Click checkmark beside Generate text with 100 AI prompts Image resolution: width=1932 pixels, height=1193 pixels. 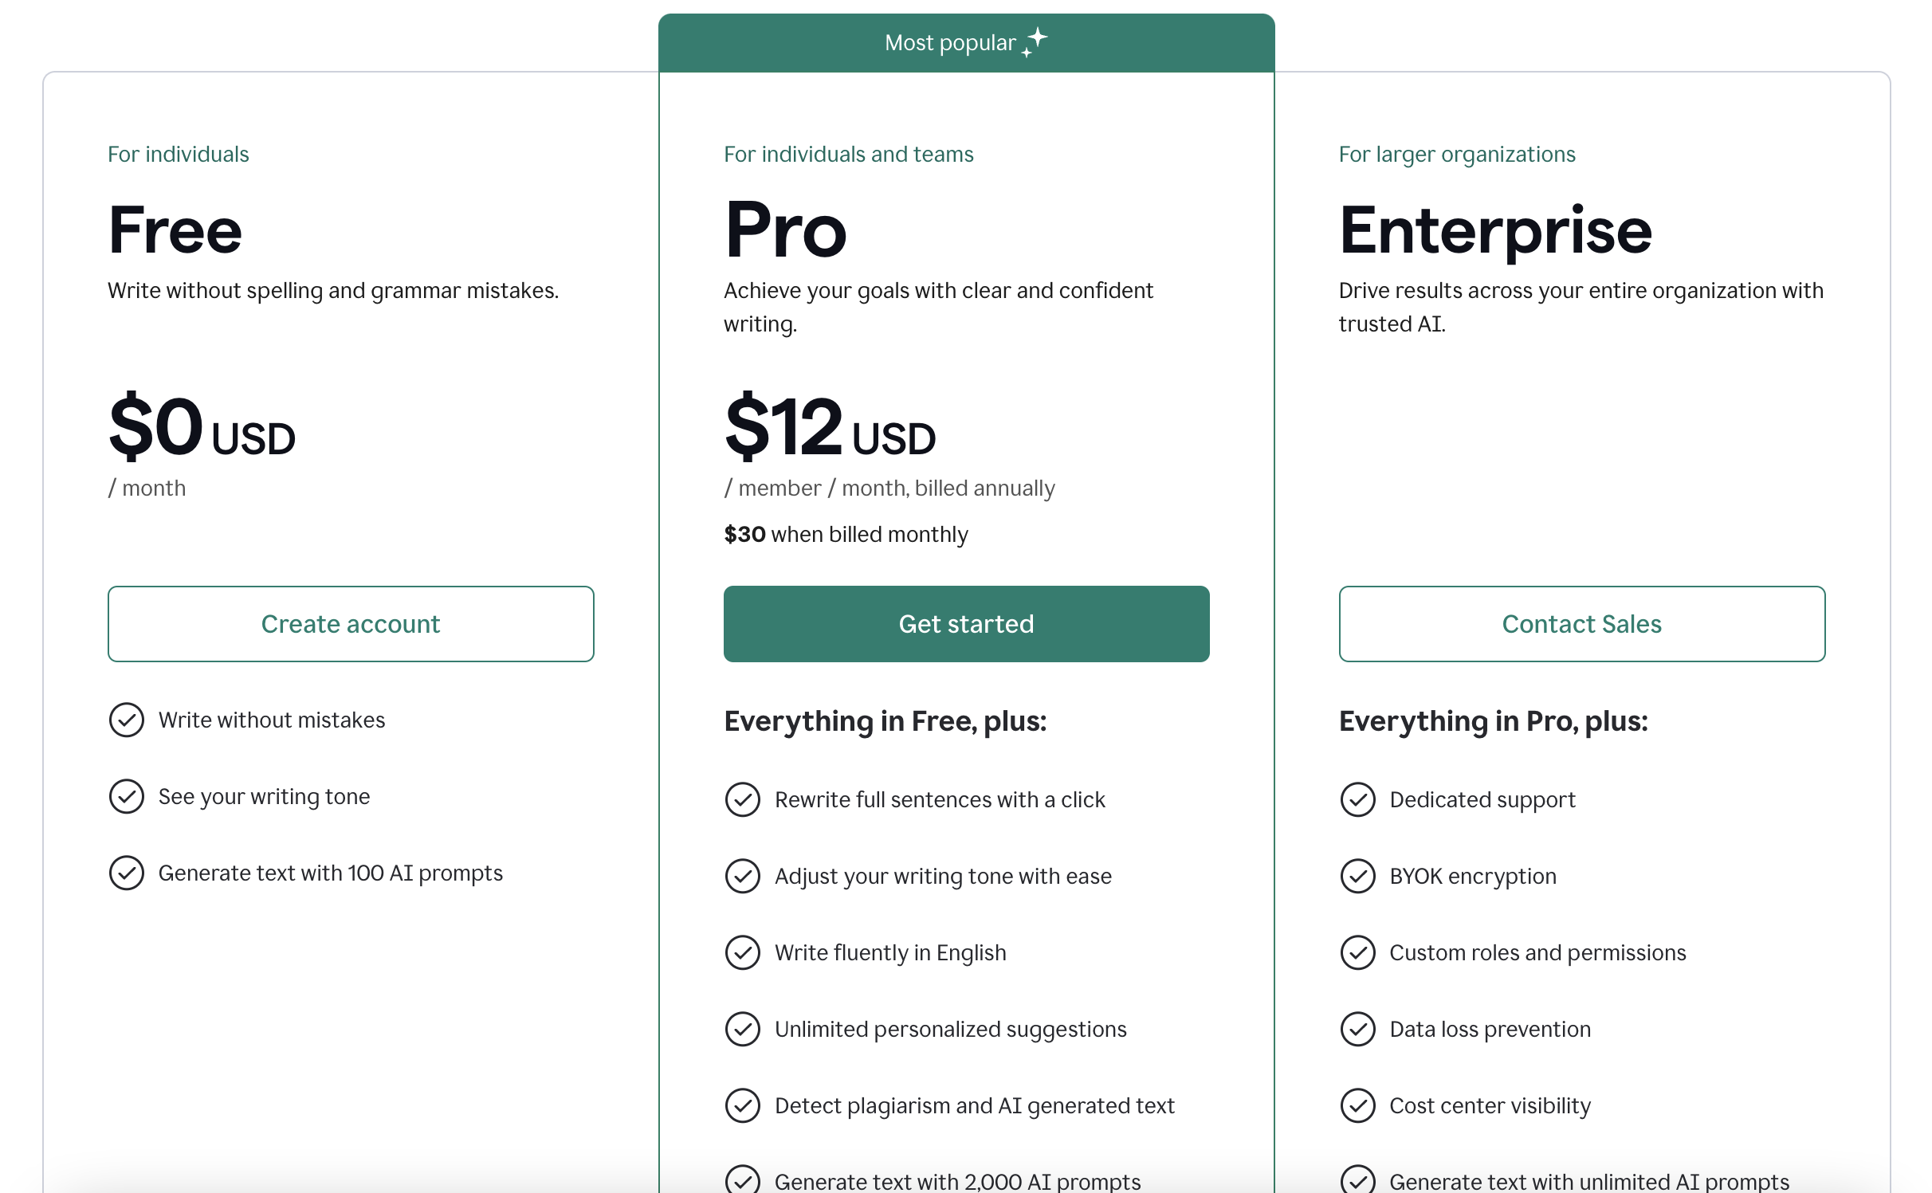click(127, 873)
